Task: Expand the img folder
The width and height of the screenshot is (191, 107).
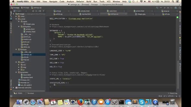Action: pyautogui.click(x=19, y=67)
